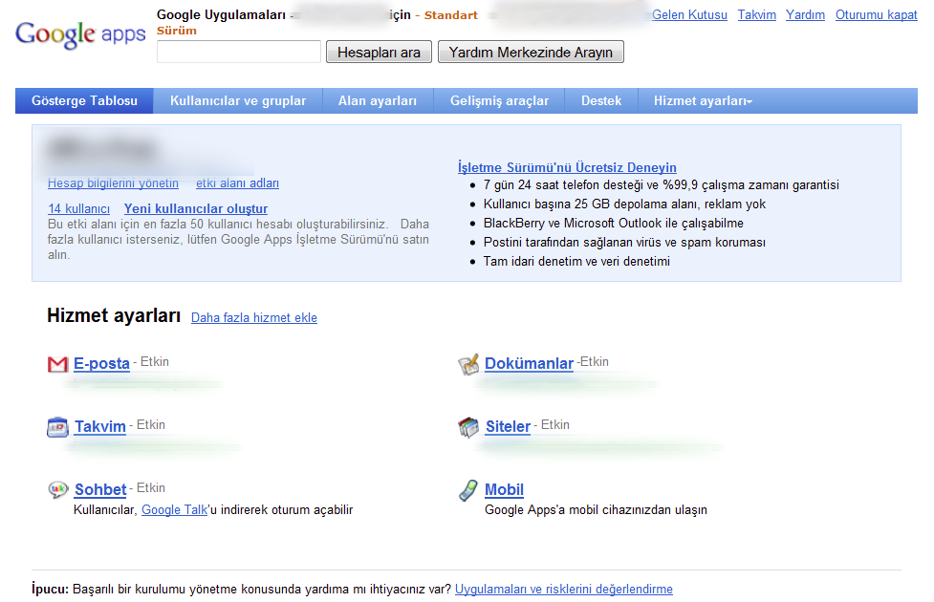Screen dimensions: 934x602
Task: Open İşletme Sürümü'nü Ücretsiz Deneyin link
Action: point(567,167)
